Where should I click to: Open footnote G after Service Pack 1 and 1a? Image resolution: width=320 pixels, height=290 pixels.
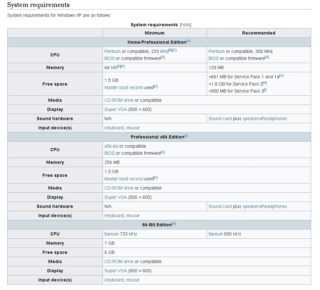click(281, 76)
